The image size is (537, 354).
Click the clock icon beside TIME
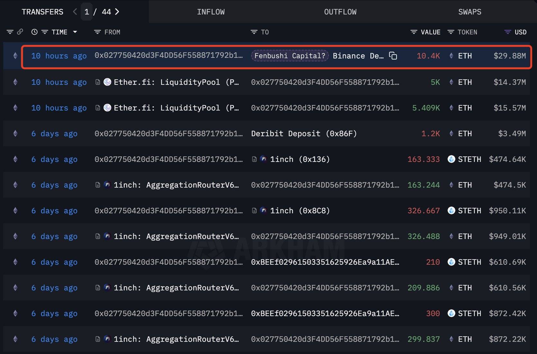(34, 32)
